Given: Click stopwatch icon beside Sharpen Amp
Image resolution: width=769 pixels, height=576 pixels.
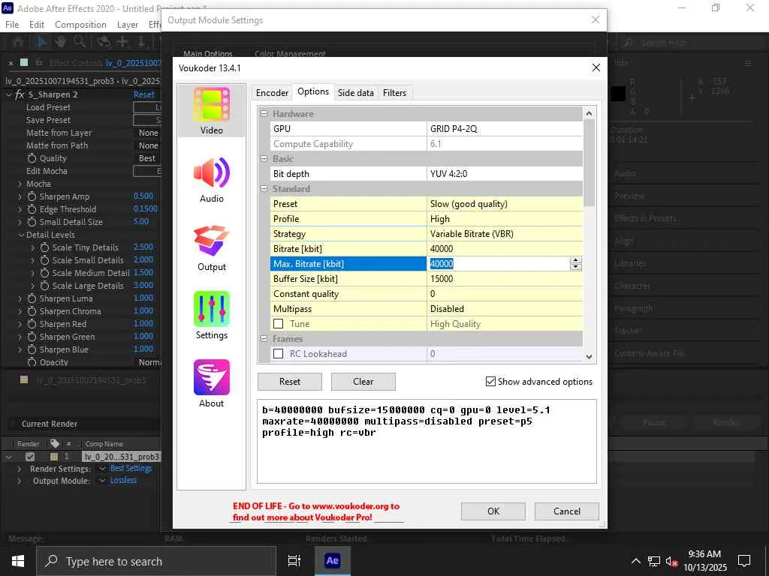Looking at the screenshot, I should (32, 196).
